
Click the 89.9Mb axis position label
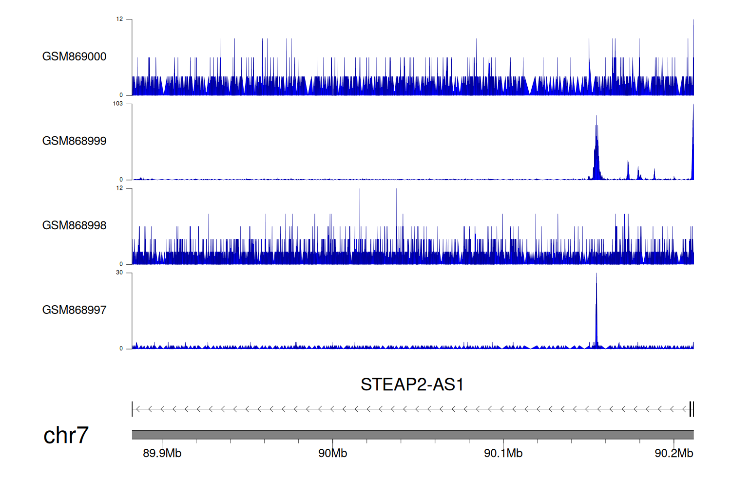162,453
